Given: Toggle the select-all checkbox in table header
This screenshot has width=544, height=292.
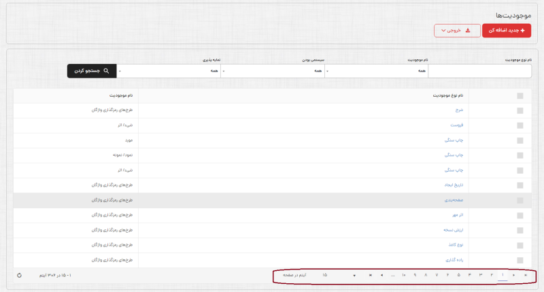Looking at the screenshot, I should click(520, 96).
